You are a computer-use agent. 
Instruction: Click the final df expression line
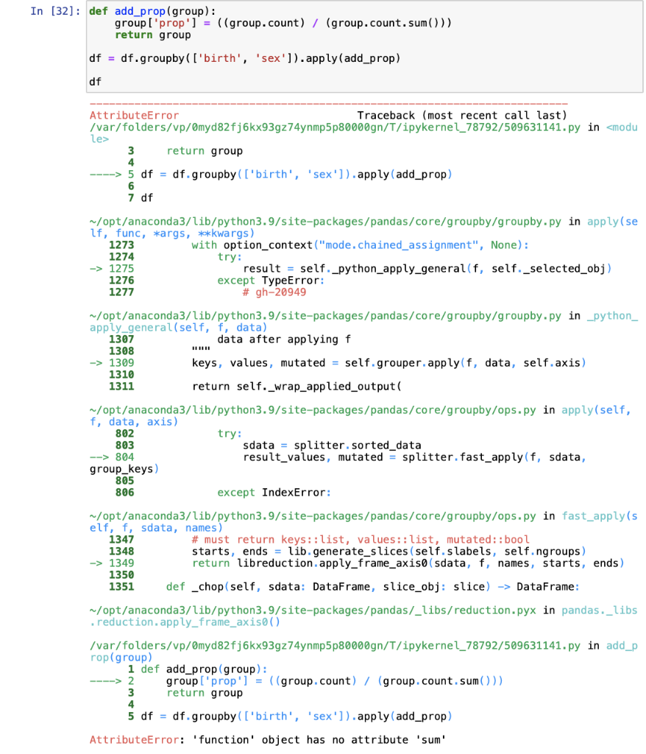click(x=94, y=82)
